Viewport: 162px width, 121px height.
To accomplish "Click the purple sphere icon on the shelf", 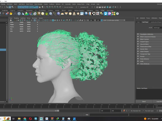I will click(58, 14).
